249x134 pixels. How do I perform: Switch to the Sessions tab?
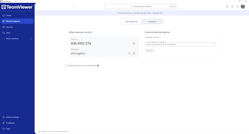(152, 21)
